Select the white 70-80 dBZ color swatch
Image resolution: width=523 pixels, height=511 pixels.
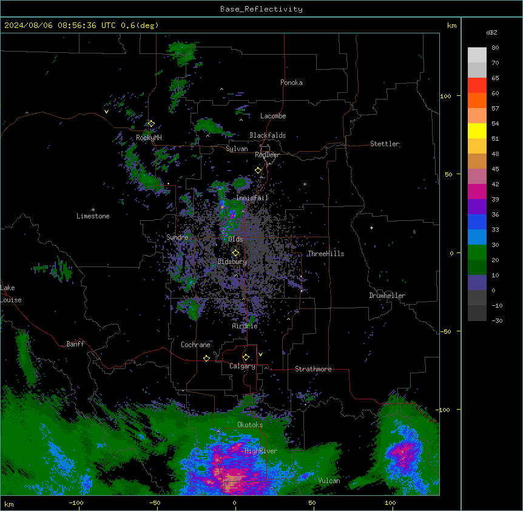477,55
